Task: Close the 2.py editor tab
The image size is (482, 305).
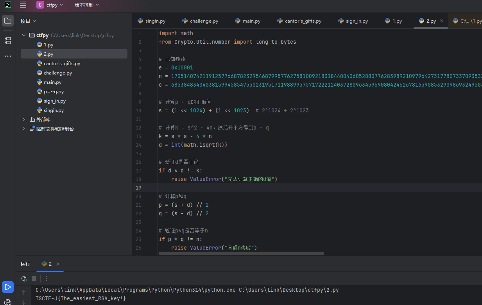Action: 442,21
